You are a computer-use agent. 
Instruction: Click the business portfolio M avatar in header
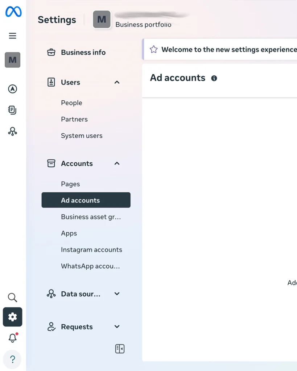[102, 20]
